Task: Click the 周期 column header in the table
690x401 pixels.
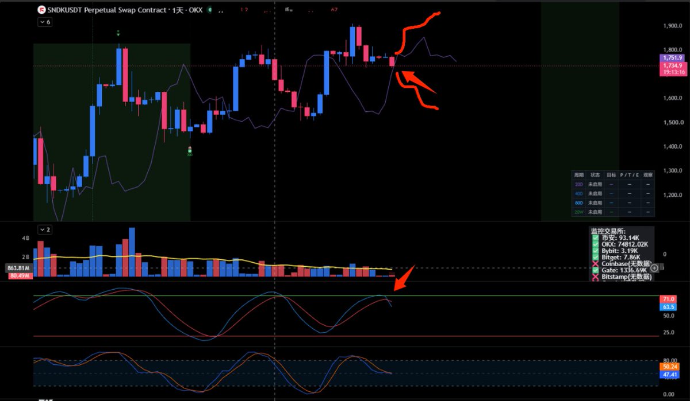Action: point(579,174)
